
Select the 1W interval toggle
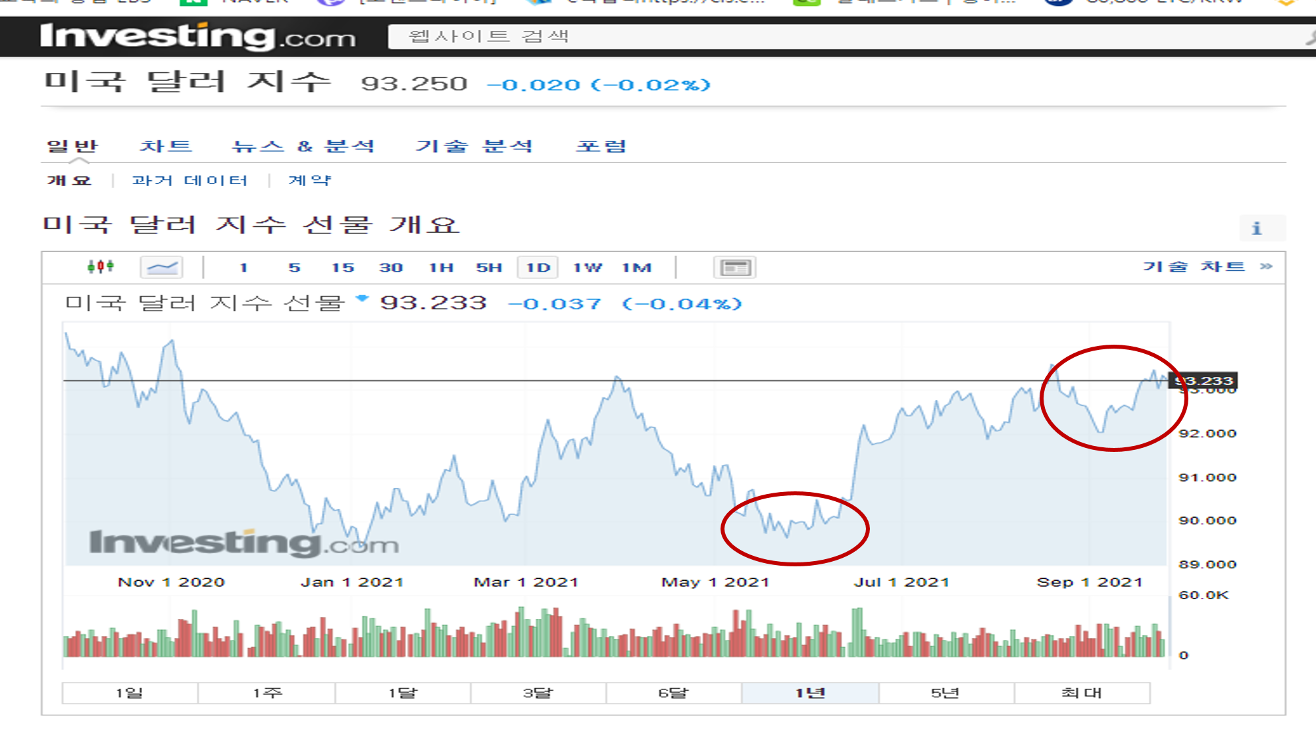[x=587, y=268]
